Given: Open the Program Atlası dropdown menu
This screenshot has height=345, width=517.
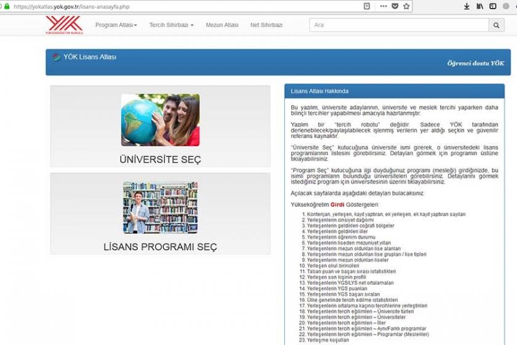Looking at the screenshot, I should [116, 25].
